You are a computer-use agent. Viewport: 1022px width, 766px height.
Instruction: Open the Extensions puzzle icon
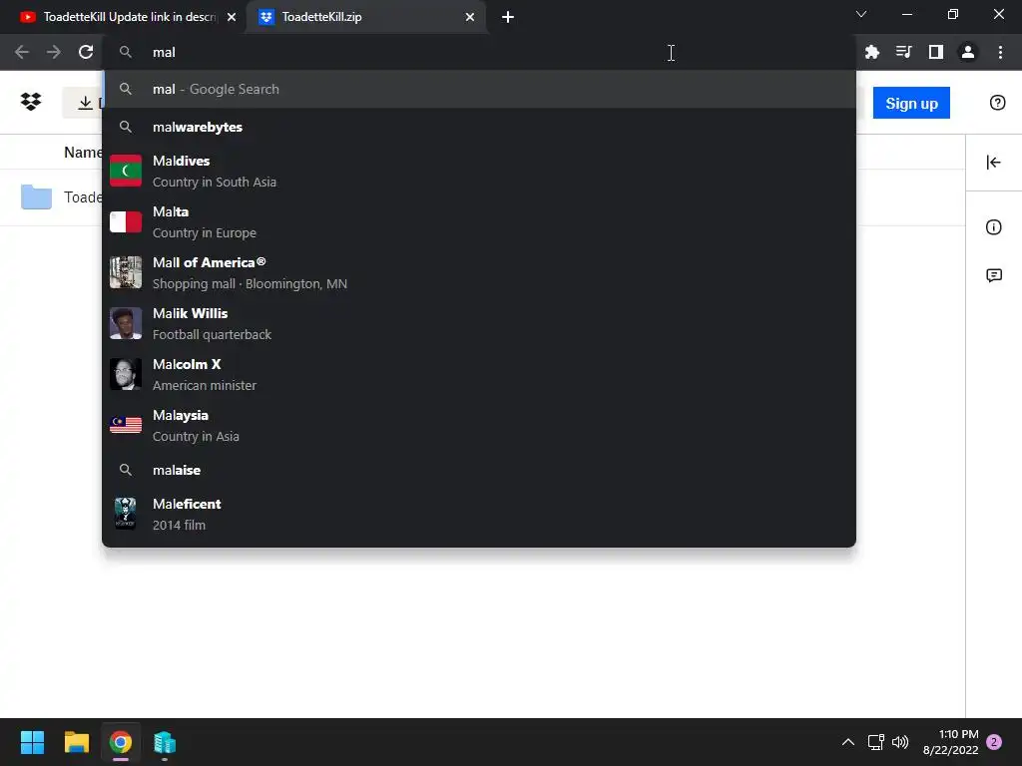(x=871, y=52)
